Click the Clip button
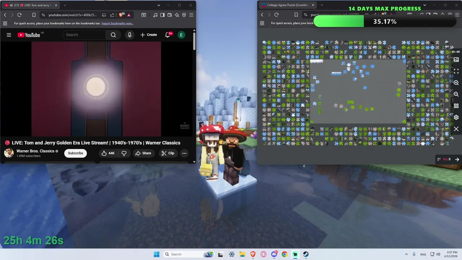 pyautogui.click(x=168, y=153)
